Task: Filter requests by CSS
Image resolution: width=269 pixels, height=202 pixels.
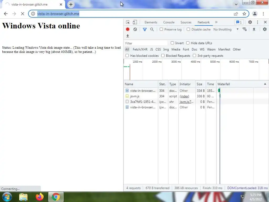Action: click(x=158, y=49)
